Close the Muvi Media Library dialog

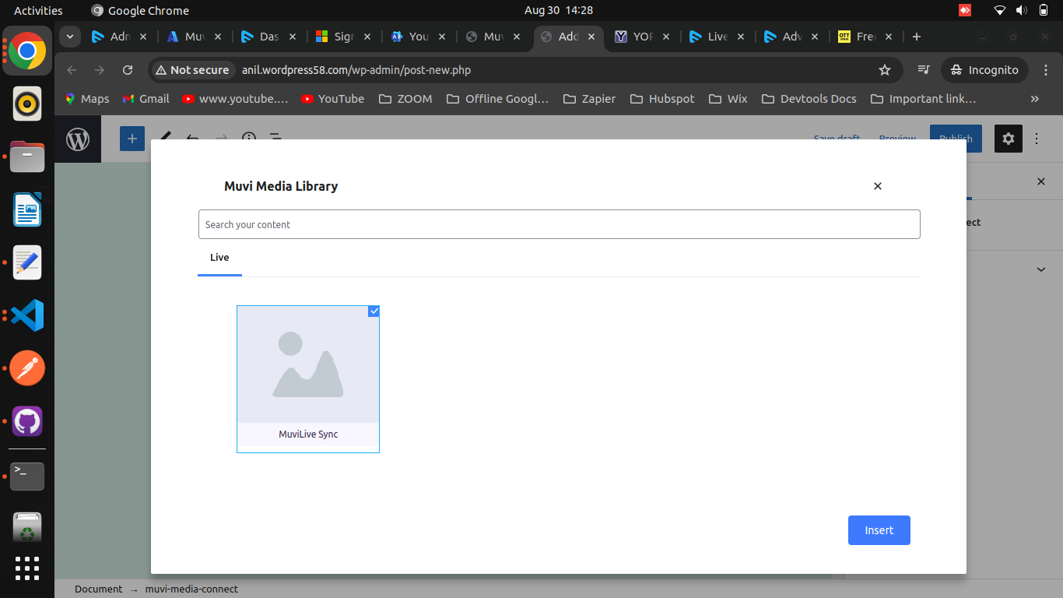tap(878, 186)
